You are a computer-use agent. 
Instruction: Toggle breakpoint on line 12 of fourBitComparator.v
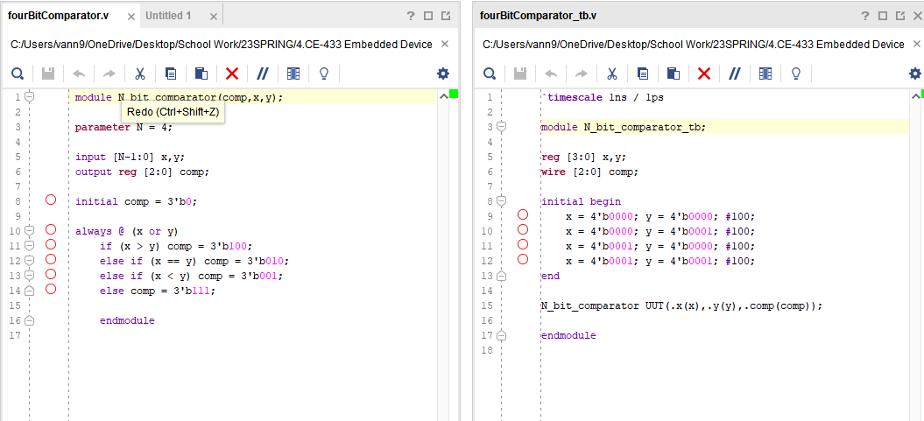51,260
